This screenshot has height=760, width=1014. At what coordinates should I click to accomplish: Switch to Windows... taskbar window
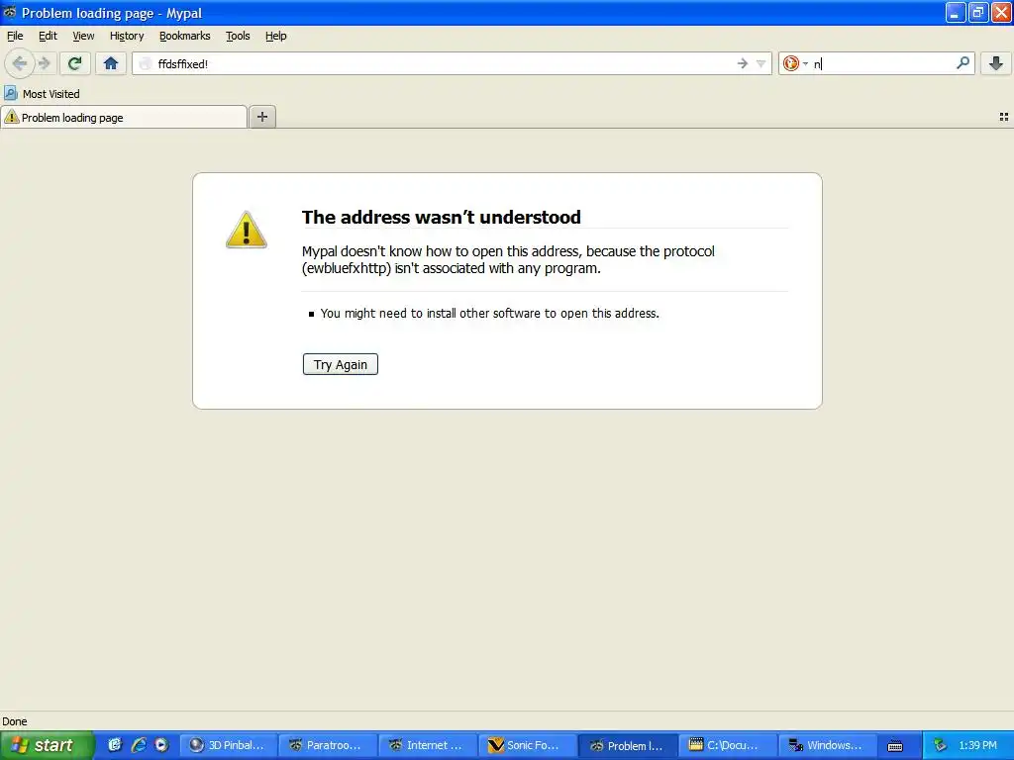point(827,745)
